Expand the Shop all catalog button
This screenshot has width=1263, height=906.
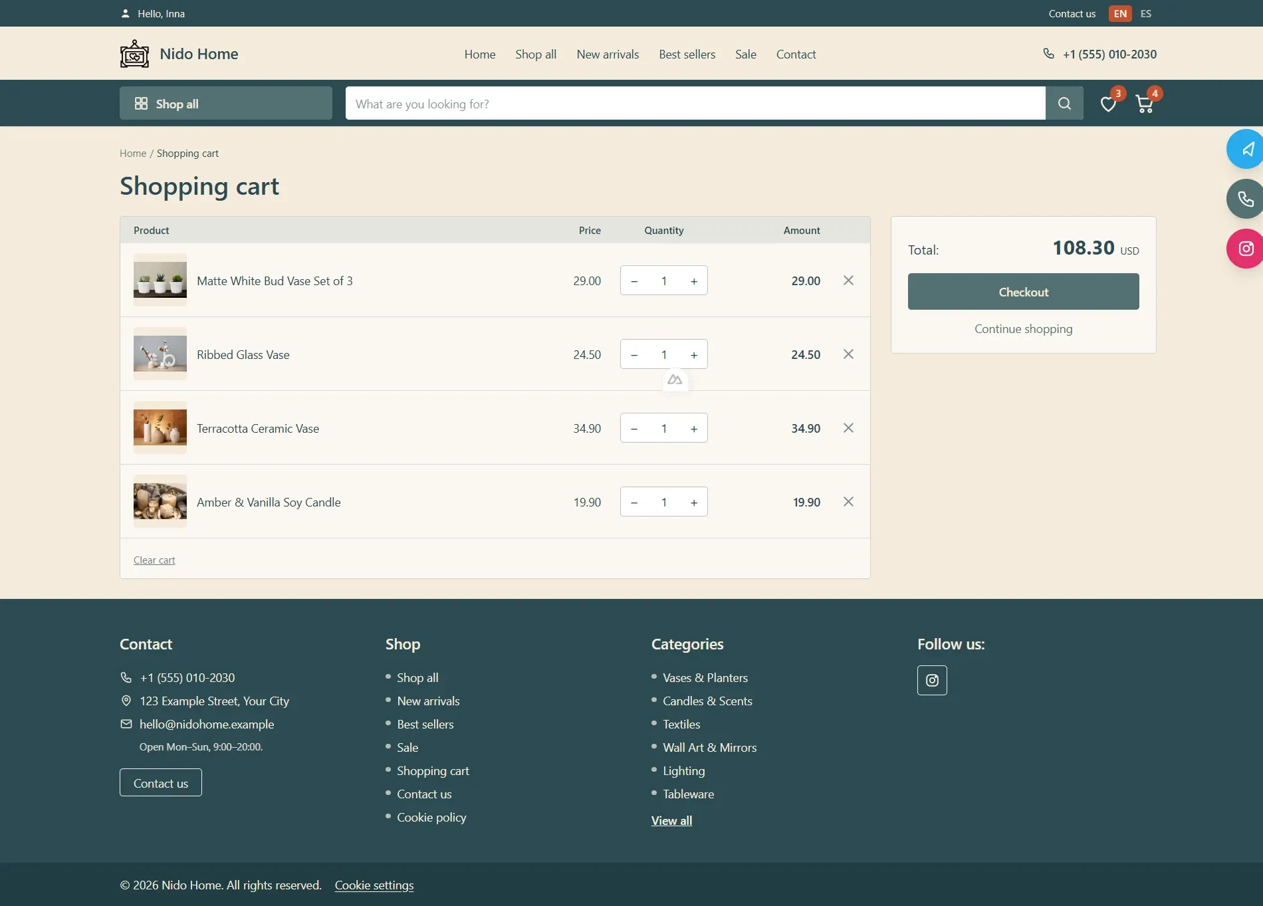[x=226, y=103]
